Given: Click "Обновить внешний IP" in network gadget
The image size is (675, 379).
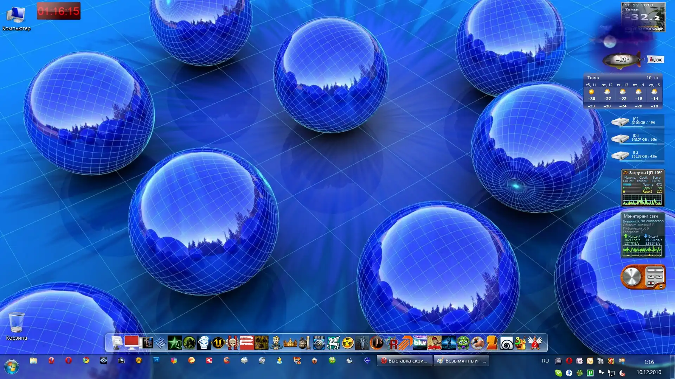Looking at the screenshot, I should 638,225.
